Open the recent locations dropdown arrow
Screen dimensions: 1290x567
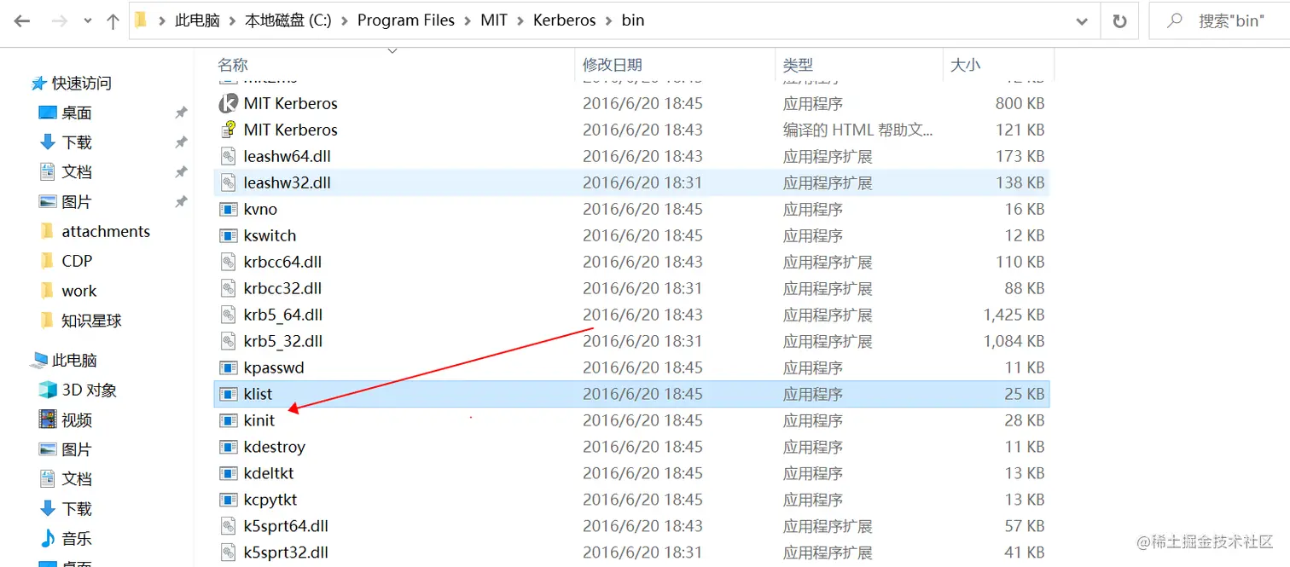(x=88, y=22)
